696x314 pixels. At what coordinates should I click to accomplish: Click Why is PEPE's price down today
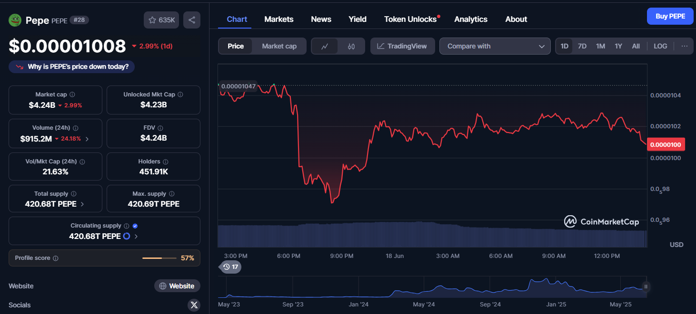(71, 67)
